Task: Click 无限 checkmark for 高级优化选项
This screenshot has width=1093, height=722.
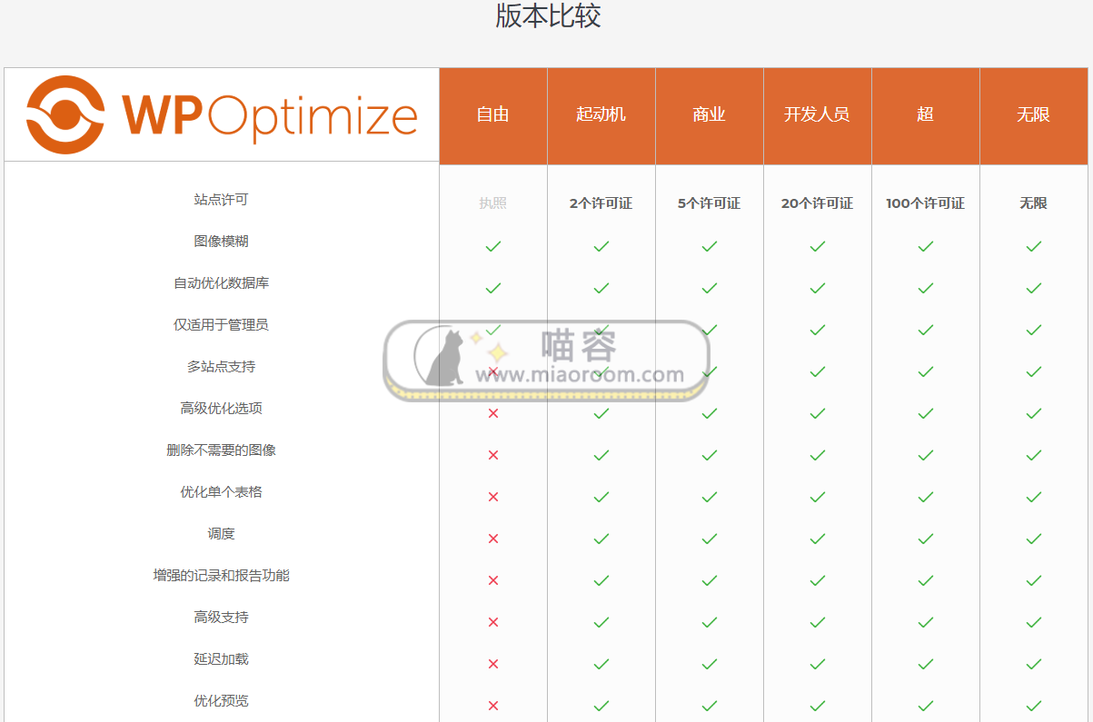Action: tap(1034, 413)
